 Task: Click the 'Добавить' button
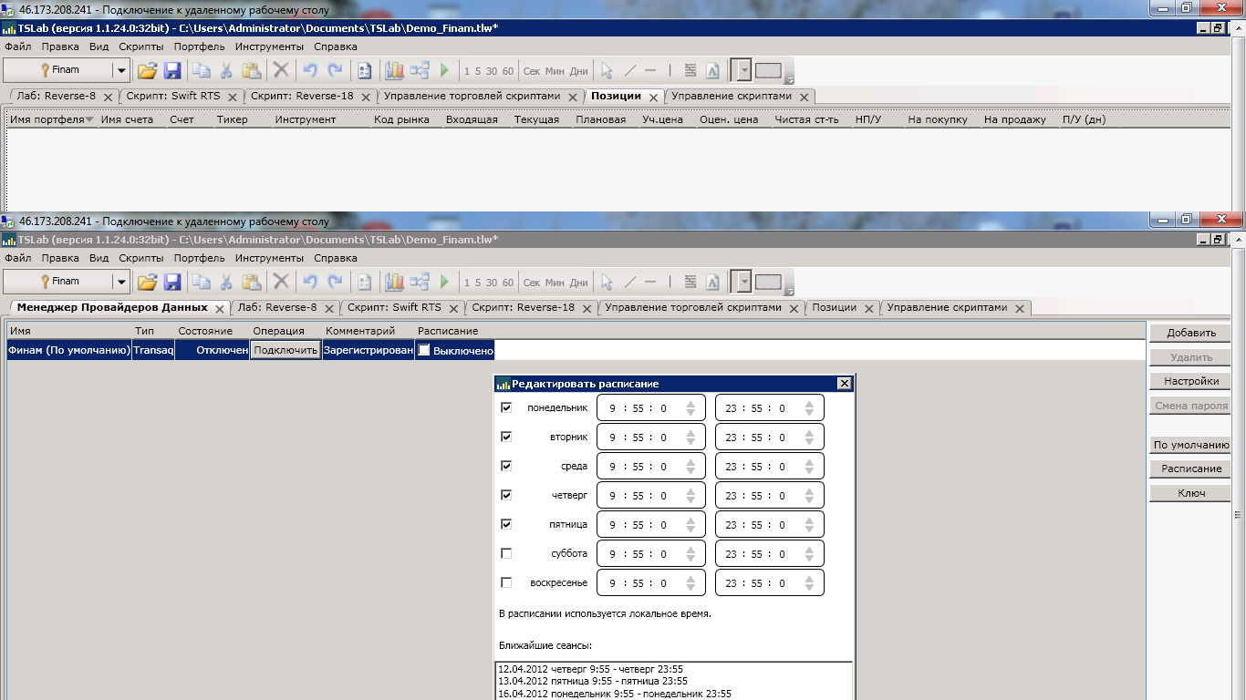tap(1191, 333)
